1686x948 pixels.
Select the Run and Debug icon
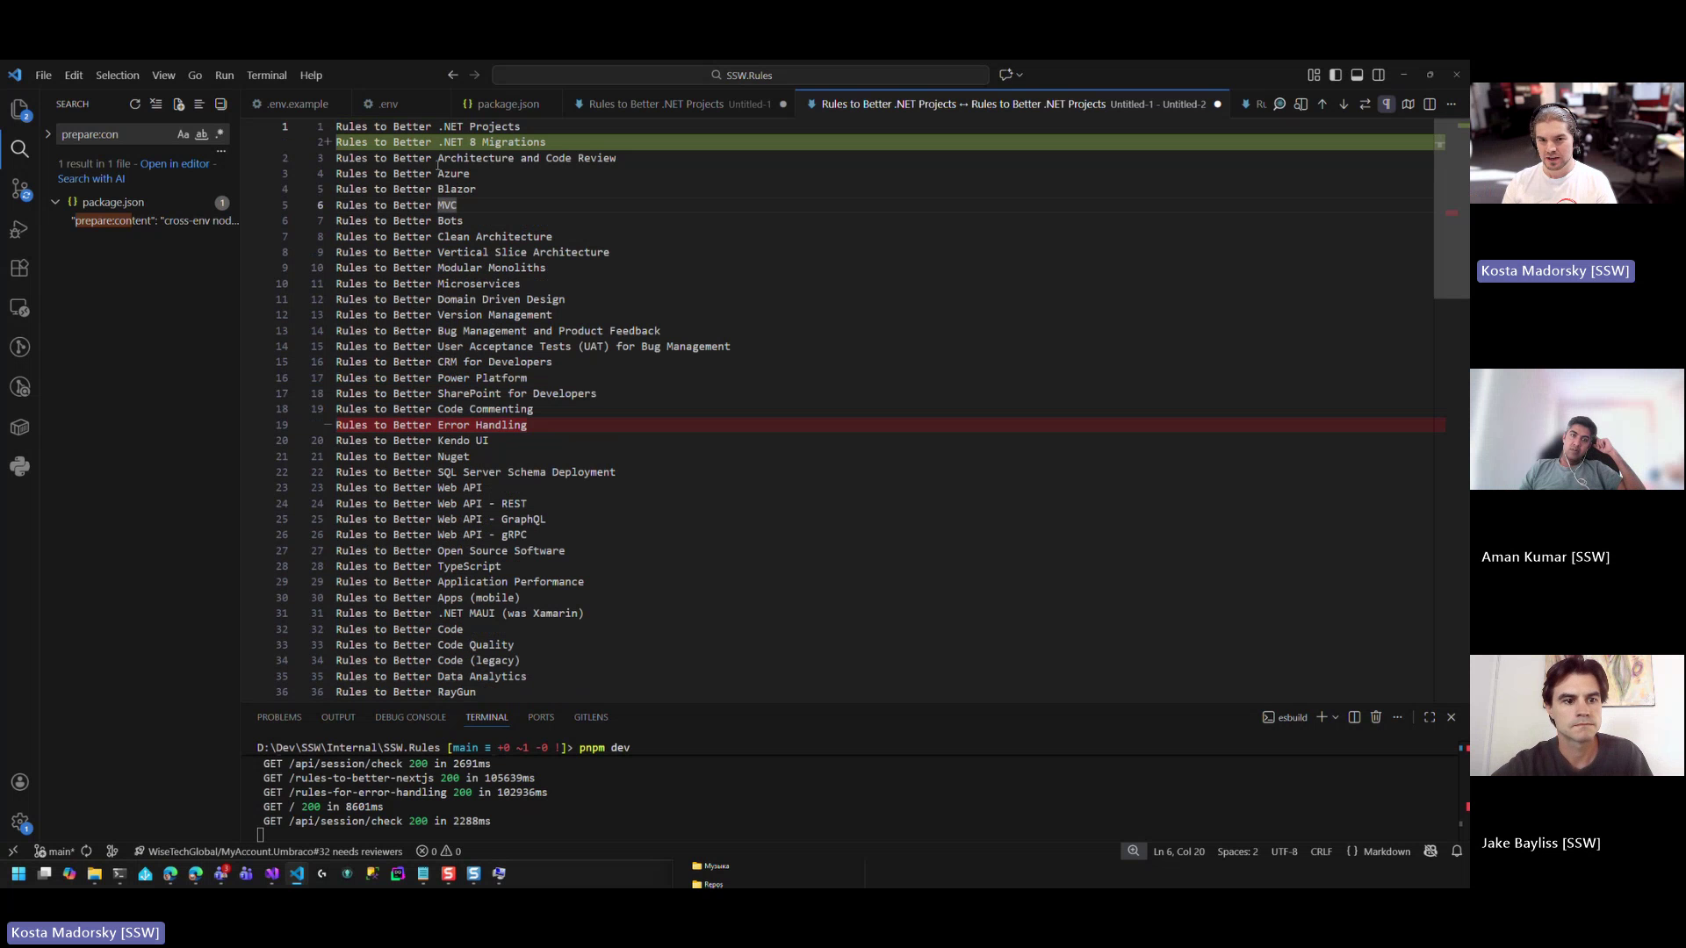pos(20,228)
